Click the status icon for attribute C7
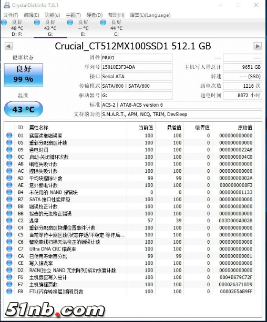267x322 pixels. [9, 248]
